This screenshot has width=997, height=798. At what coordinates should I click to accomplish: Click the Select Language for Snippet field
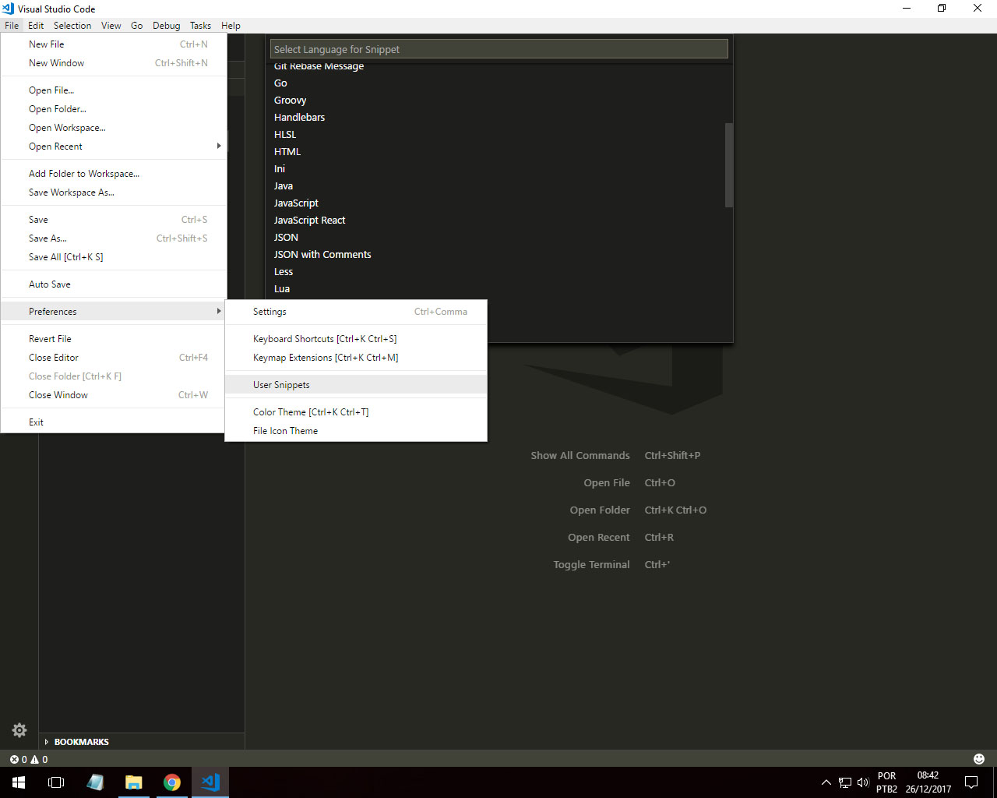[x=499, y=49]
